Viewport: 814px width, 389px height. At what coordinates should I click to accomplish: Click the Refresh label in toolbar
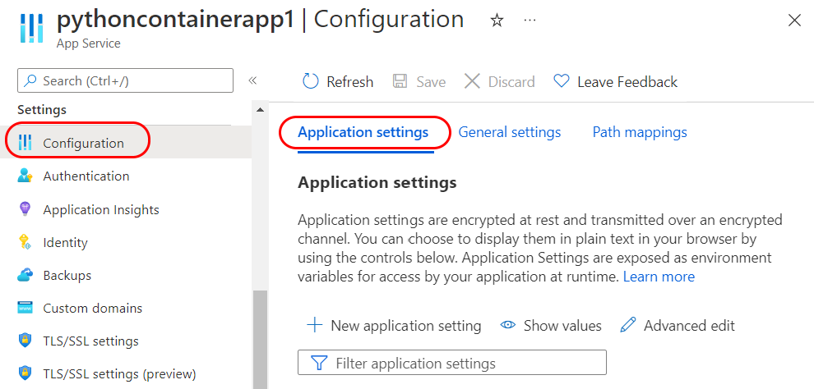pos(350,82)
